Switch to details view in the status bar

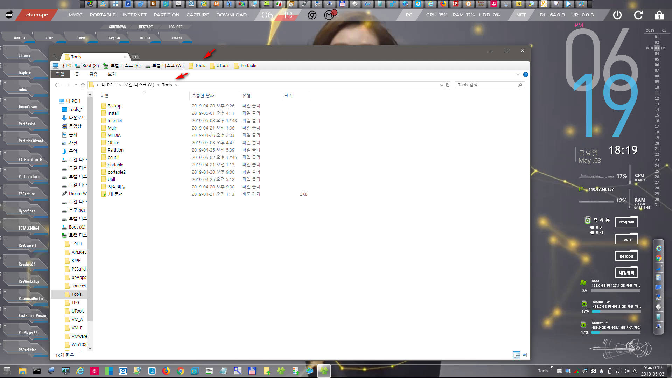pyautogui.click(x=517, y=355)
